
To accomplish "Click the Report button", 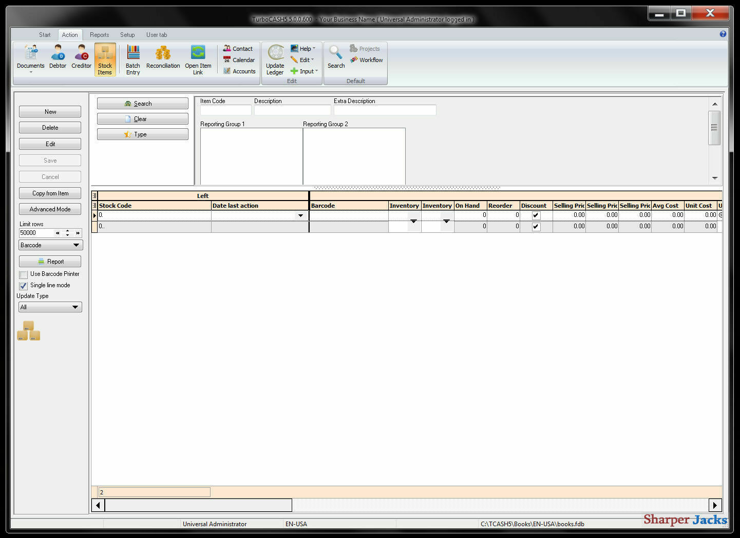I will pos(50,262).
